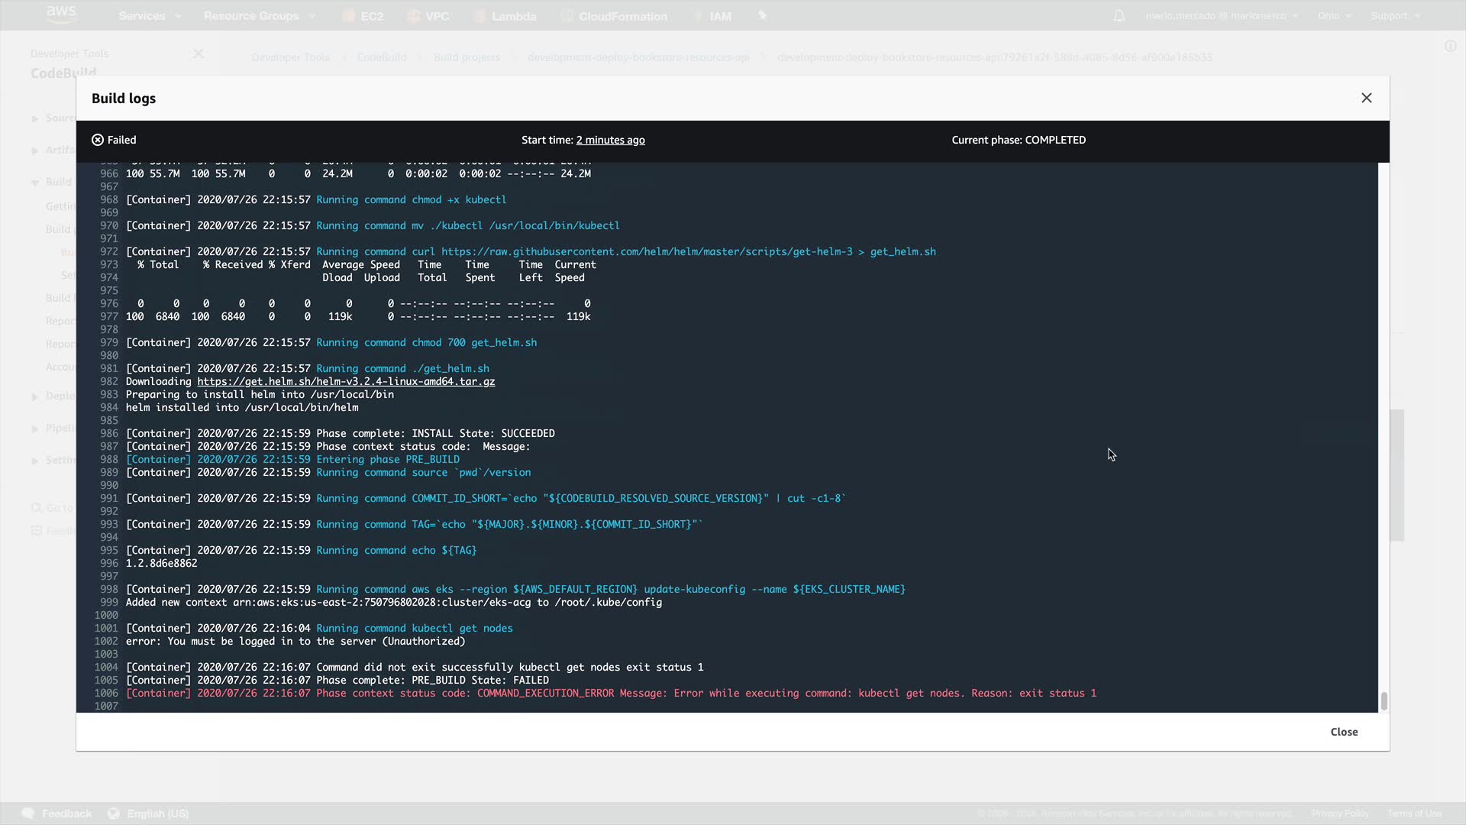Open the Support menu
The width and height of the screenshot is (1466, 825).
point(1395,16)
